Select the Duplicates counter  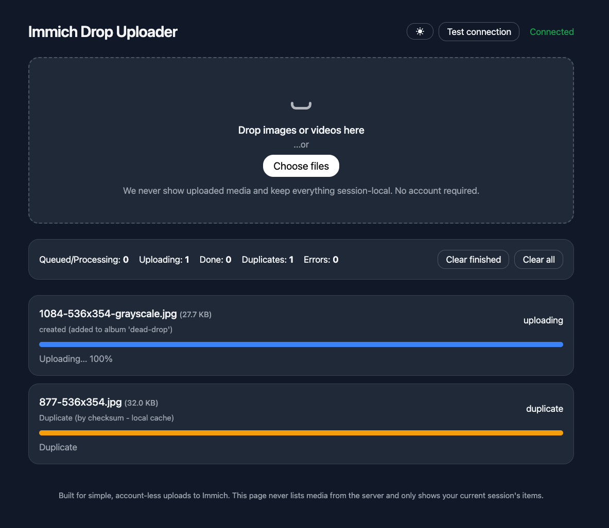click(x=267, y=260)
